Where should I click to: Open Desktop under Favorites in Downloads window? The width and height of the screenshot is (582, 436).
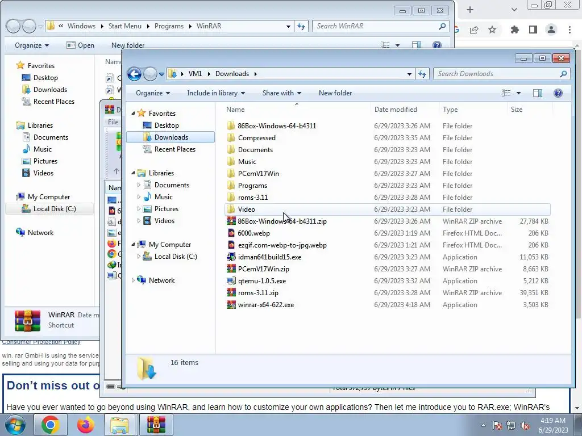[x=167, y=125]
